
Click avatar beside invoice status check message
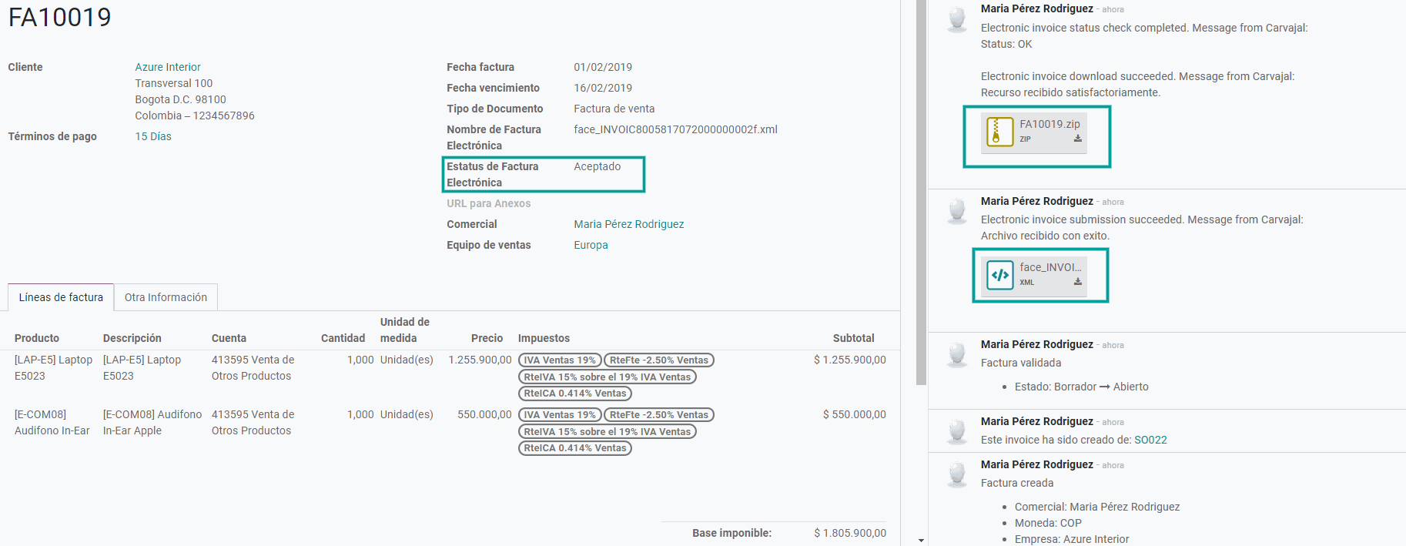click(x=957, y=19)
